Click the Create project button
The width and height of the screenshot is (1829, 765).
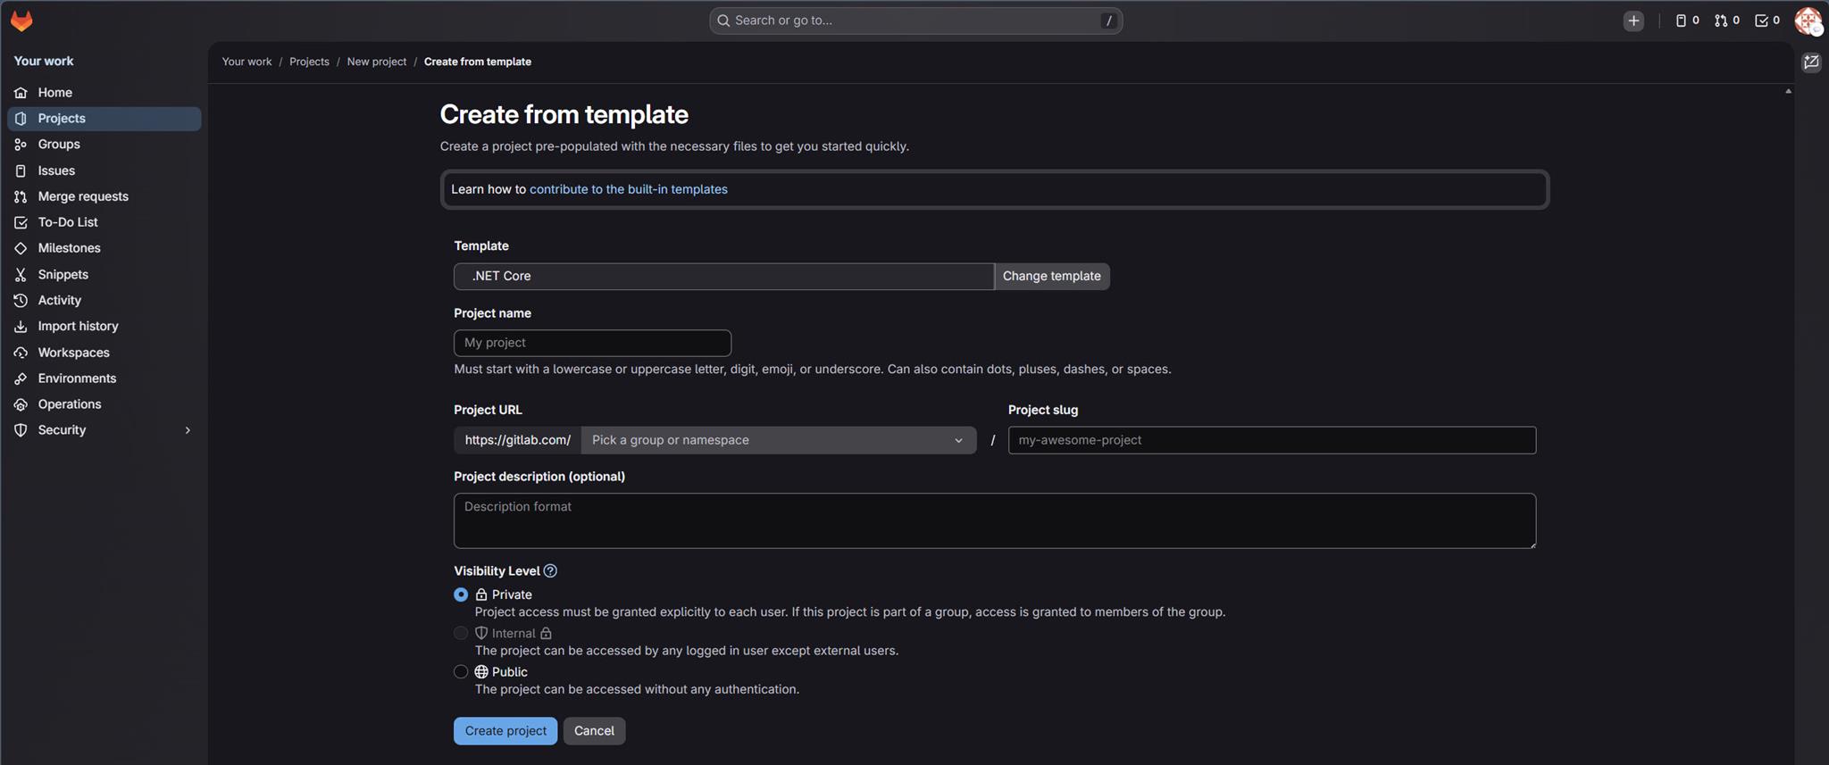(x=505, y=731)
